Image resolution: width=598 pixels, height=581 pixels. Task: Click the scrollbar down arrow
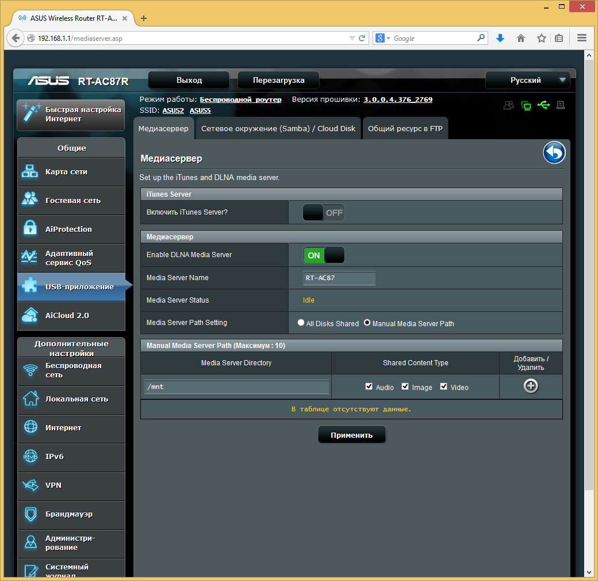[x=589, y=572]
